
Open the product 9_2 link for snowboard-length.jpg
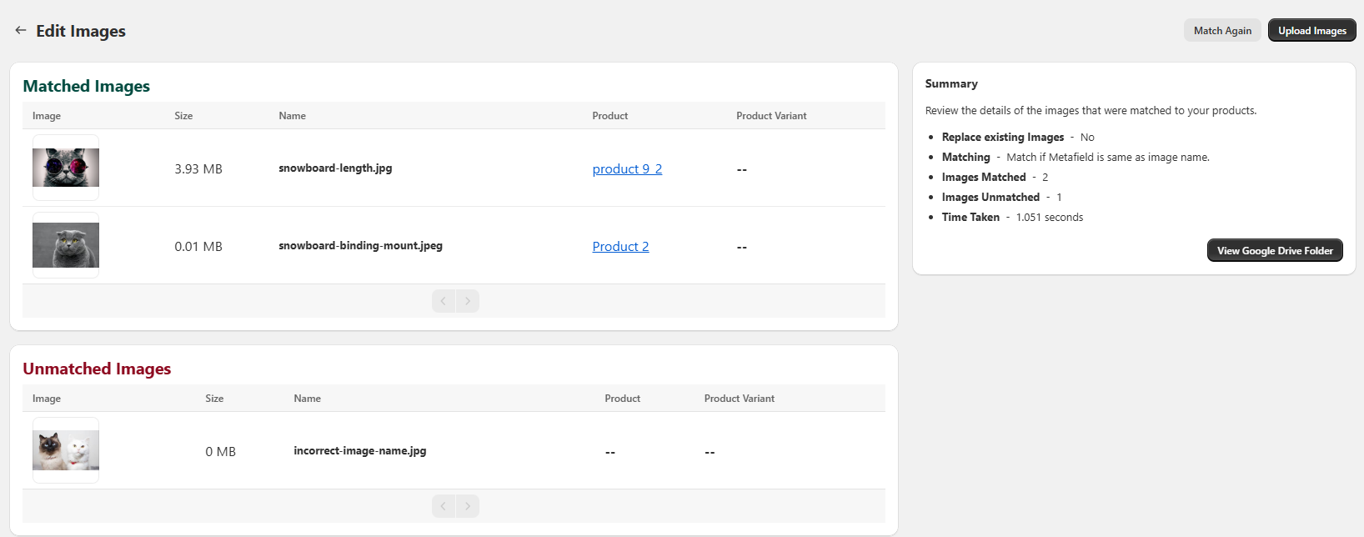pyautogui.click(x=627, y=169)
